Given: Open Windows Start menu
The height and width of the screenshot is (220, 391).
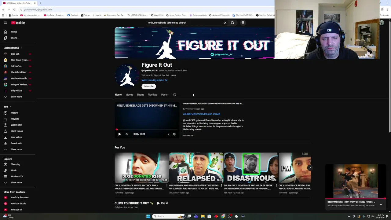Looking at the screenshot, I should click(148, 216).
